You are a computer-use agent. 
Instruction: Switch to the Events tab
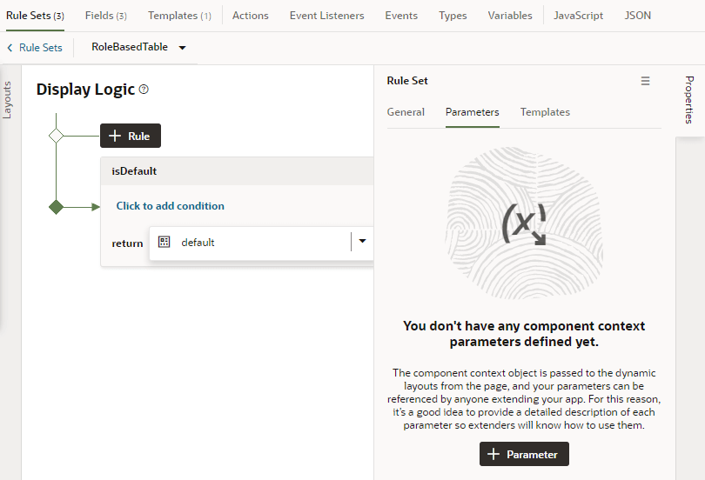pos(401,16)
